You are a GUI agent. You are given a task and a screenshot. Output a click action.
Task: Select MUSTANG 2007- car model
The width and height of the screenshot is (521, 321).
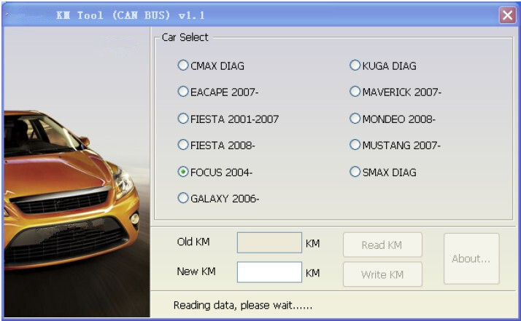[355, 145]
